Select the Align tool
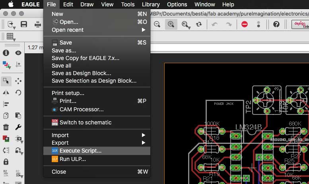The height and width of the screenshot is (184, 309). pyautogui.click(x=6, y=104)
